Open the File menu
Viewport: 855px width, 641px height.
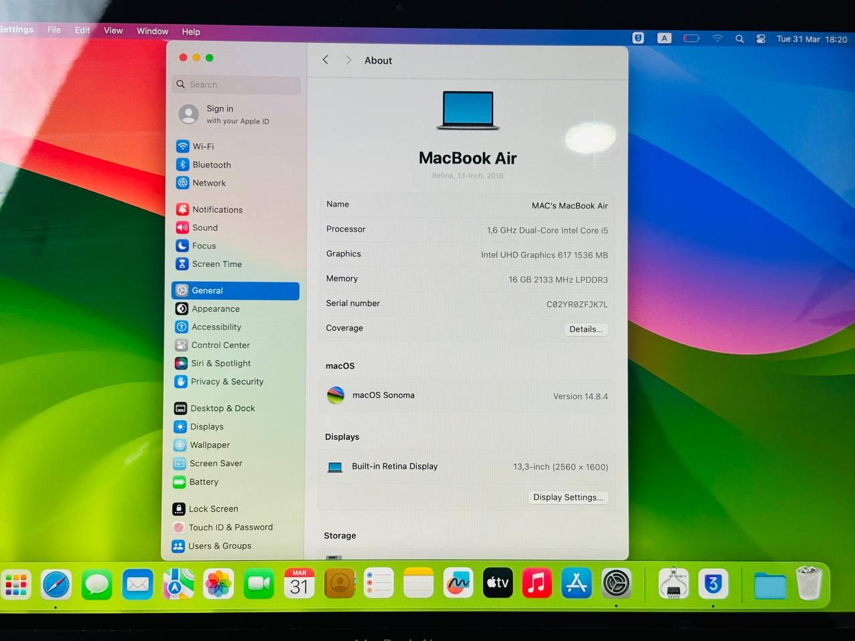coord(54,30)
